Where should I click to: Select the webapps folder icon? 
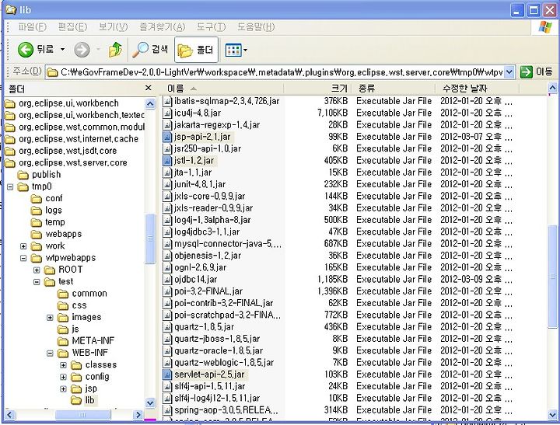37,235
